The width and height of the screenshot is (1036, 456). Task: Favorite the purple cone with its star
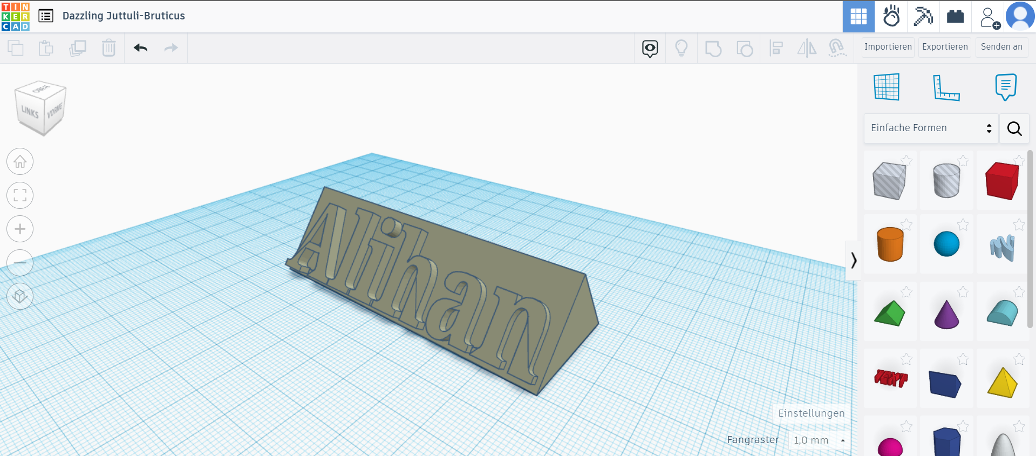pos(963,292)
